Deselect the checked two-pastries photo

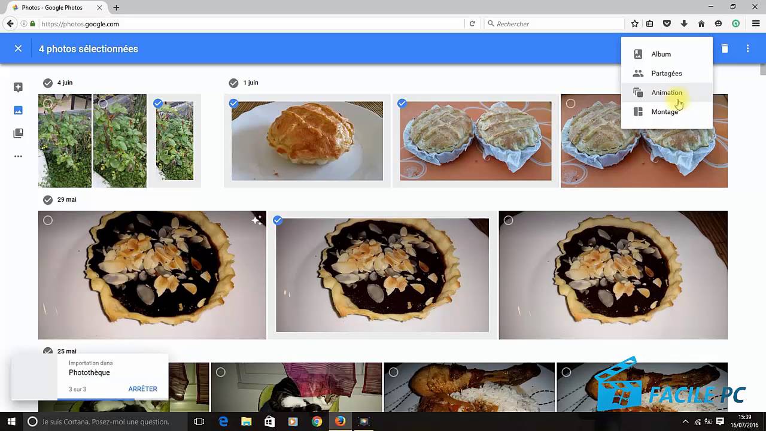pyautogui.click(x=402, y=103)
